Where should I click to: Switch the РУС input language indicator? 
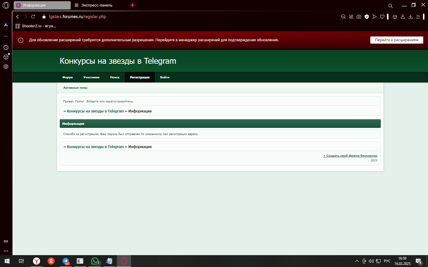pos(387,261)
